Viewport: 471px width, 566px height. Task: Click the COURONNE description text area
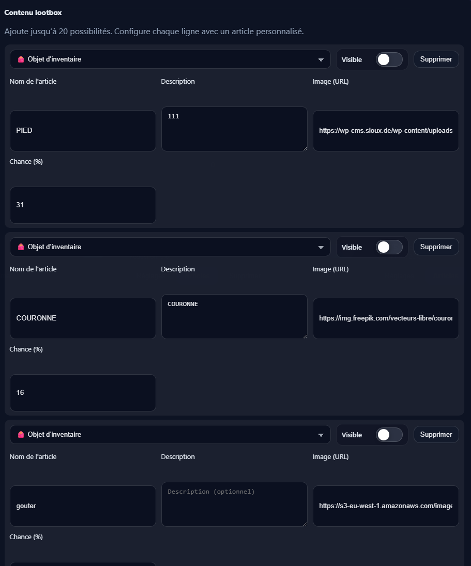pos(234,317)
